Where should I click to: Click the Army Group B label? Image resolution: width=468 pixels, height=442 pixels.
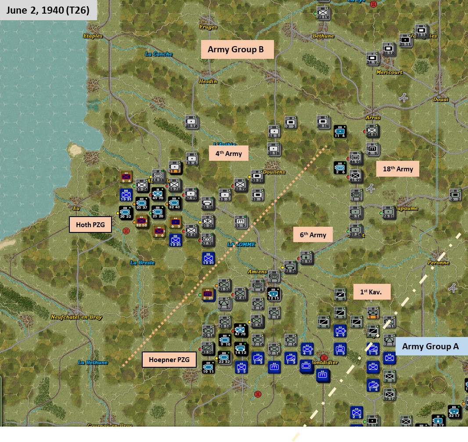coord(238,50)
